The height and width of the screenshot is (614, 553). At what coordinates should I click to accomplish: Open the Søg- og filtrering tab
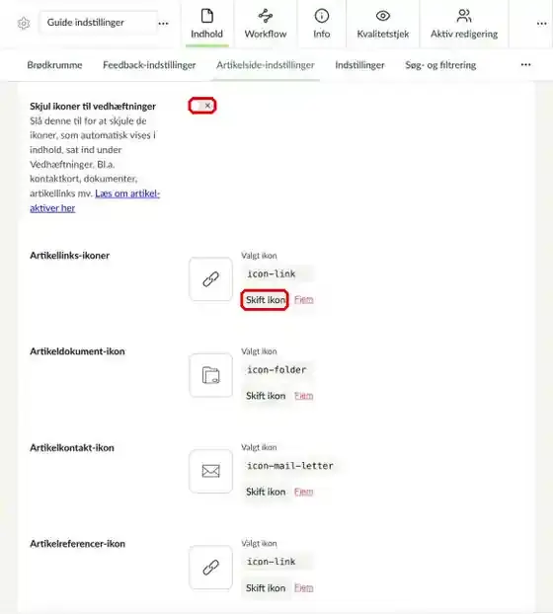(440, 65)
